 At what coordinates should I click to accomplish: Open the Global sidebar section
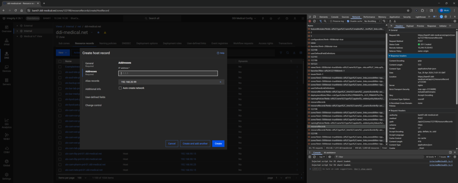pos(6,163)
